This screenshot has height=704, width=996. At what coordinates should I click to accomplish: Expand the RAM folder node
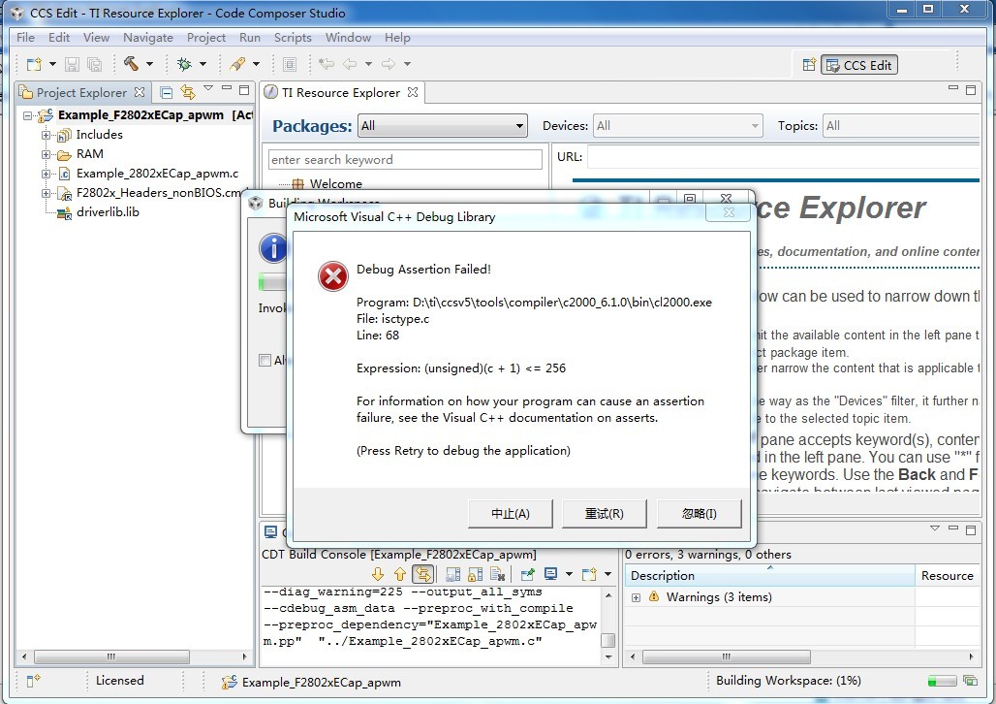(46, 154)
